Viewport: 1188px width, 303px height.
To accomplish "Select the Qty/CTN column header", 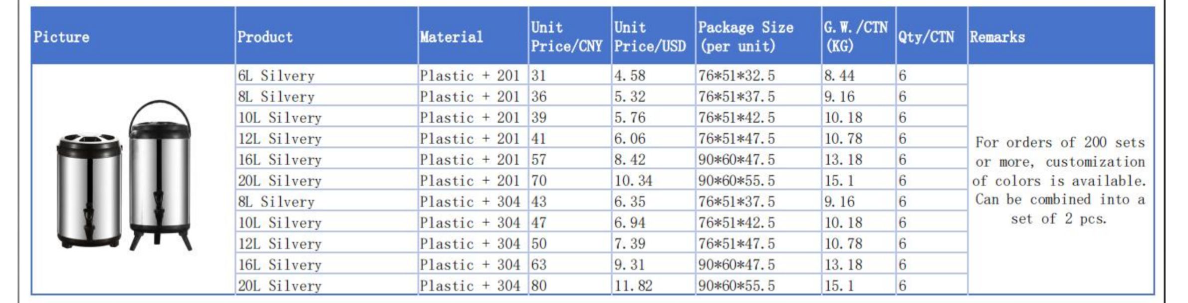I will coord(932,36).
